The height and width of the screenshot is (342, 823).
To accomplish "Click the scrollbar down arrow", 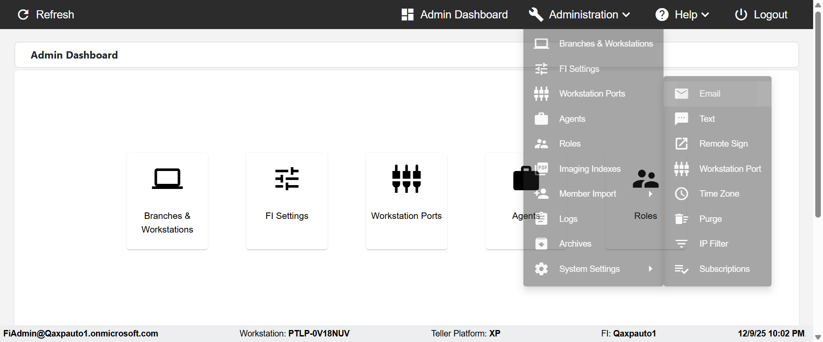I will 818,337.
